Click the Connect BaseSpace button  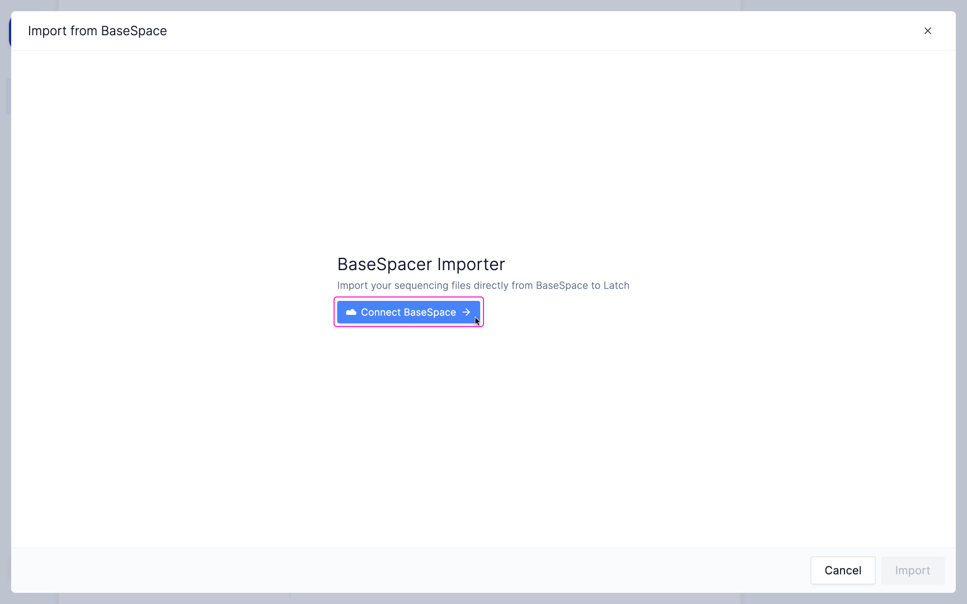click(409, 312)
